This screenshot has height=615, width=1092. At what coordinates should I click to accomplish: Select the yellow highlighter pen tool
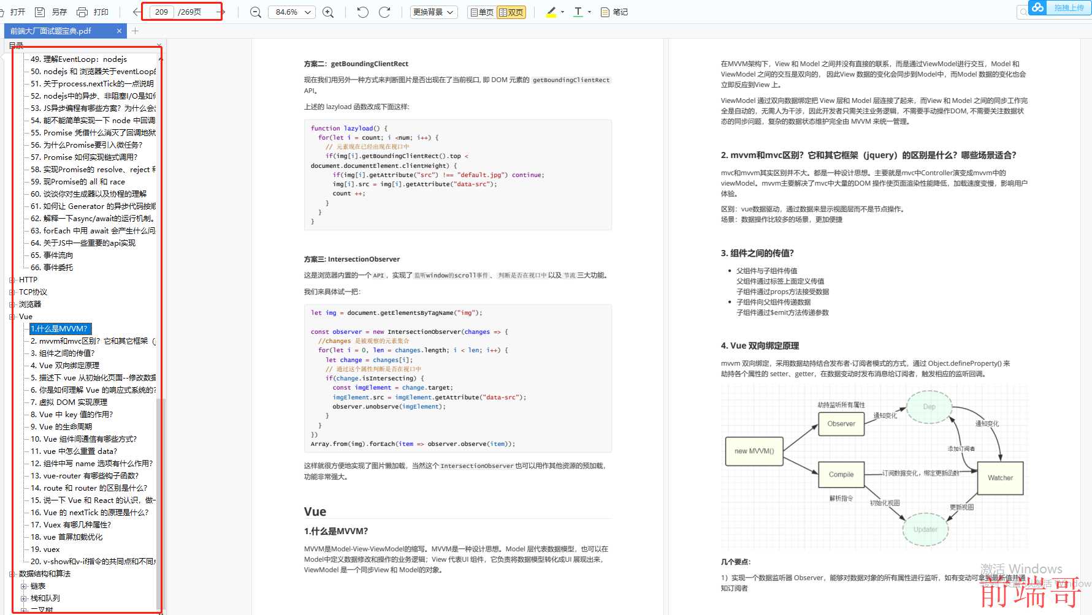tap(551, 12)
